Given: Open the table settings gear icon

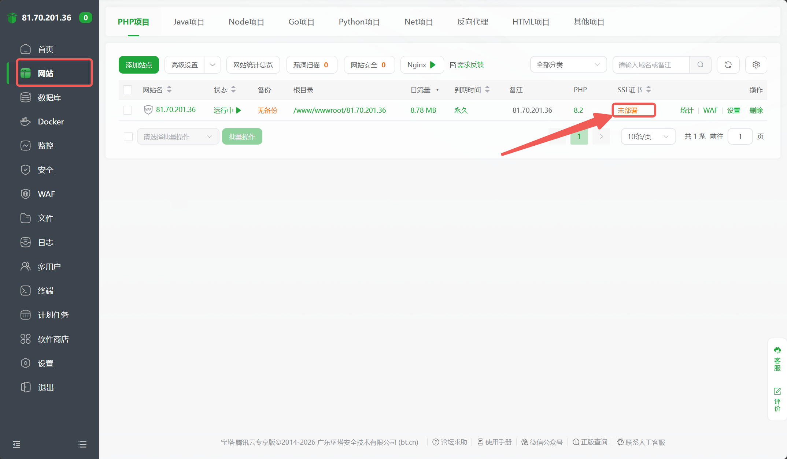Looking at the screenshot, I should 756,65.
